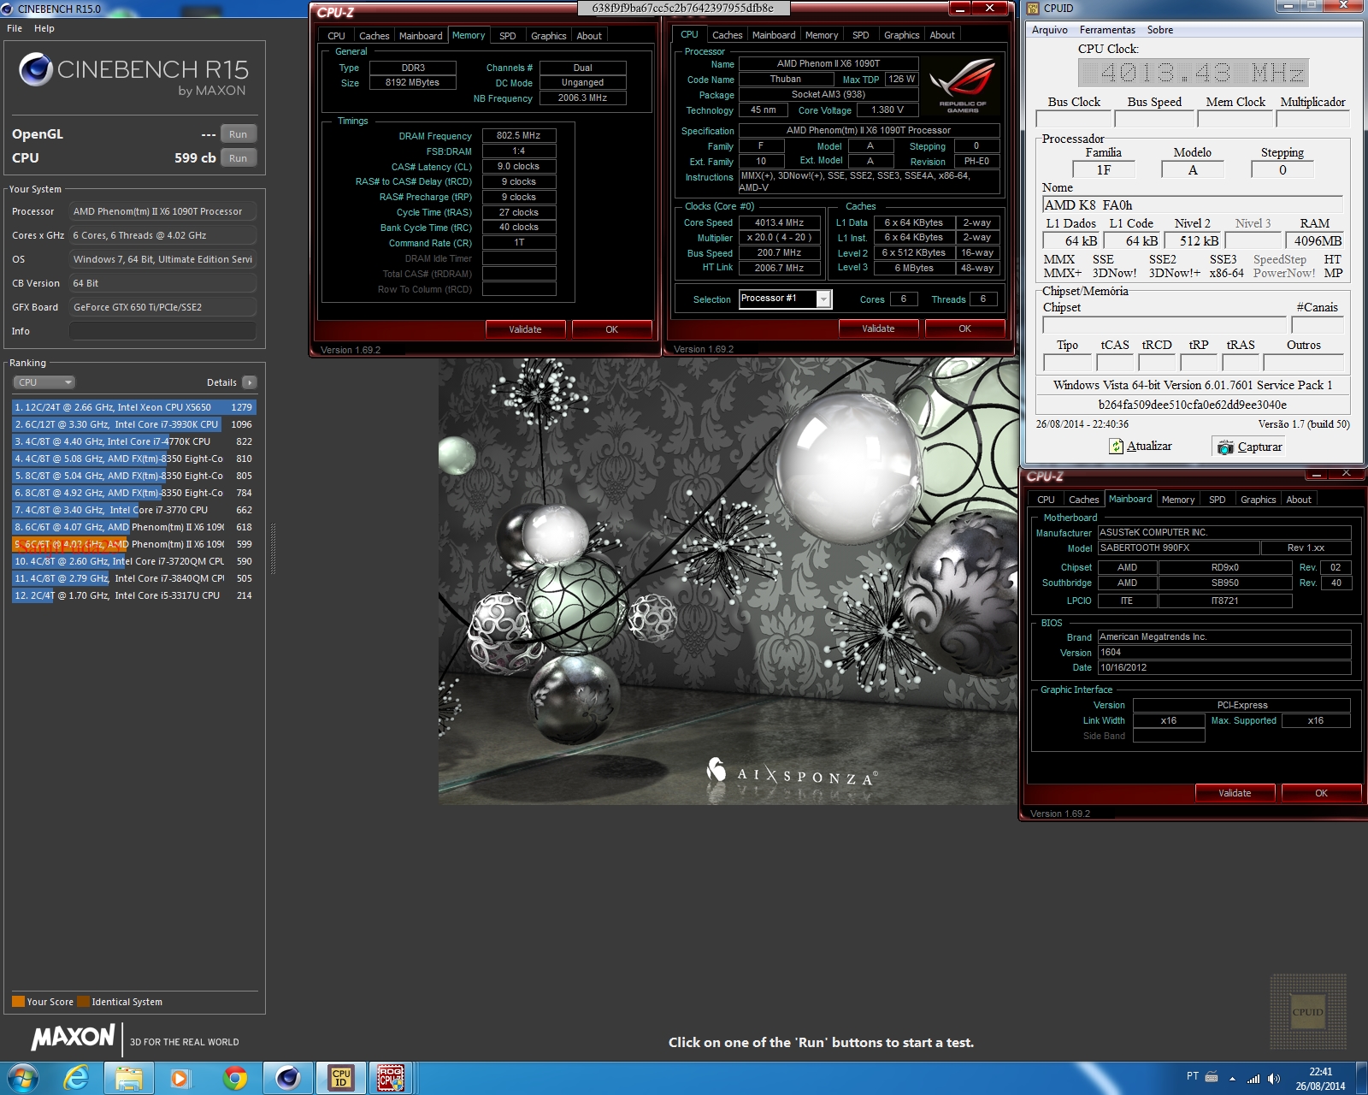Click the SABERTOOTH 990FX model field
This screenshot has width=1368, height=1095.
tap(1178, 547)
